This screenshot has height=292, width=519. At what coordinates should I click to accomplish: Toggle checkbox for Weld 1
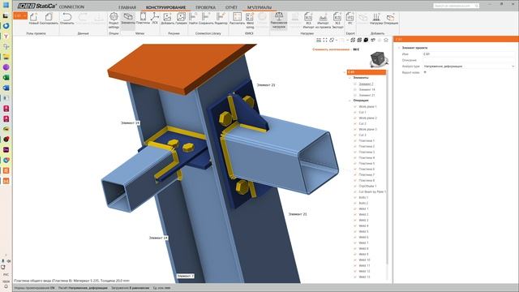(355, 209)
